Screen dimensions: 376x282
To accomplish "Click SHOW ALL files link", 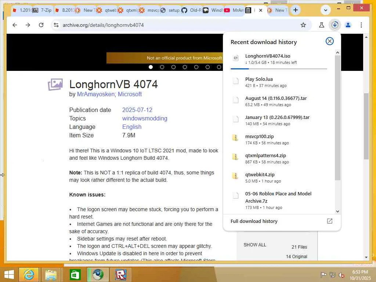I will pos(255,245).
